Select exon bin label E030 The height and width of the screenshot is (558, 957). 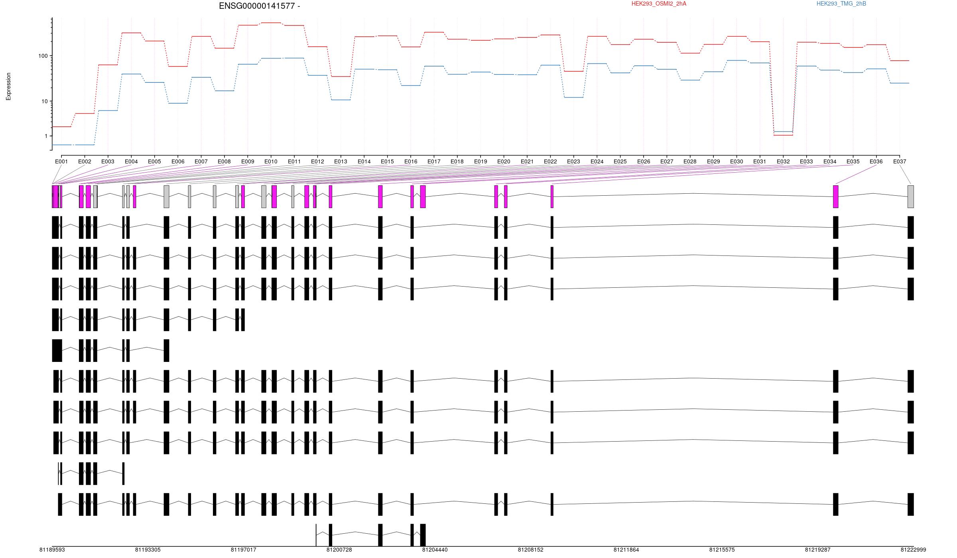point(736,161)
